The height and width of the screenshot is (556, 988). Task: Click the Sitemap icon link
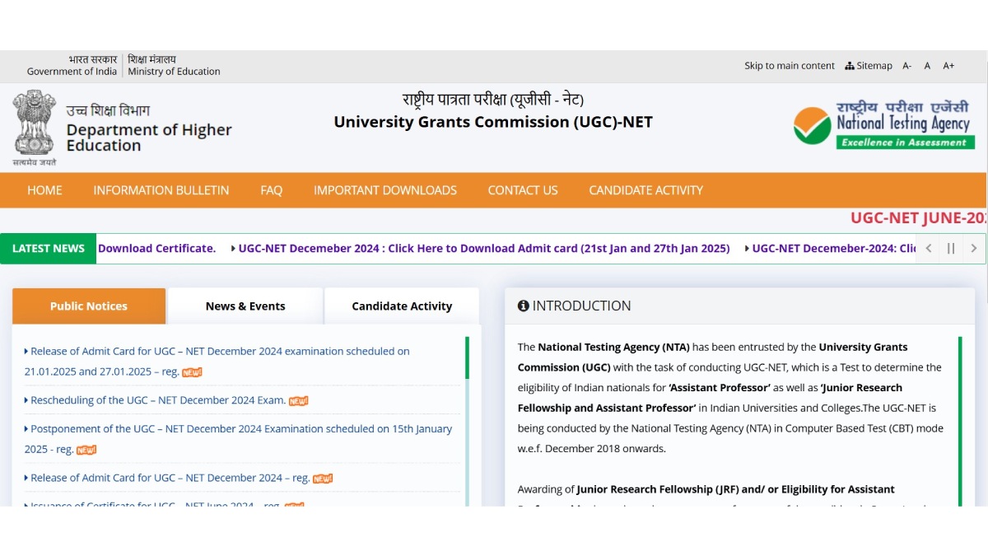click(868, 66)
